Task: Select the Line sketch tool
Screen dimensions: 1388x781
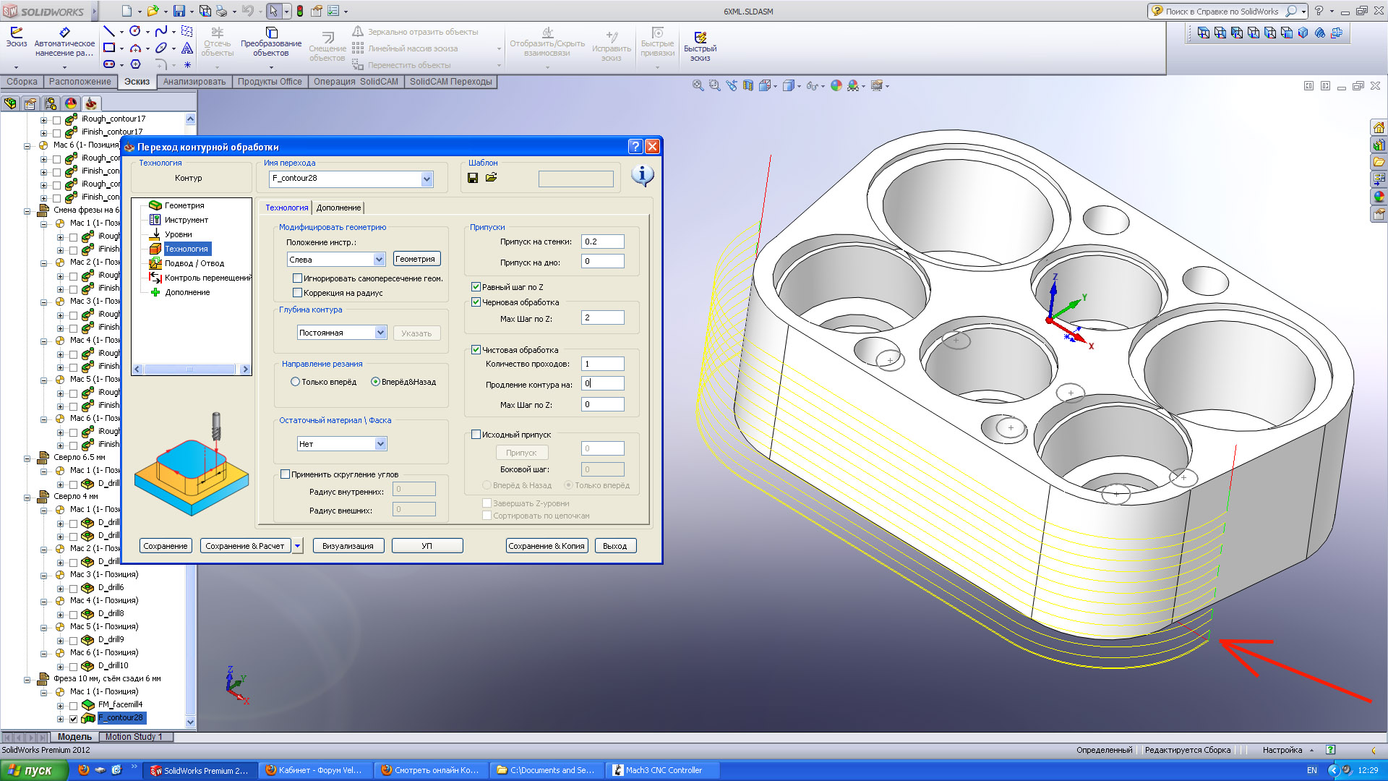Action: pos(109,31)
